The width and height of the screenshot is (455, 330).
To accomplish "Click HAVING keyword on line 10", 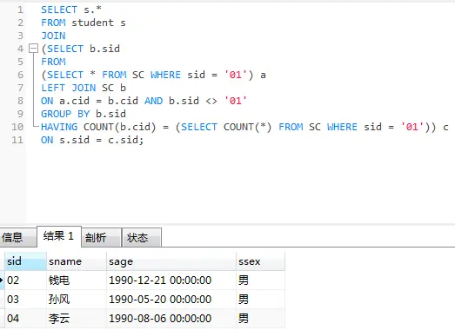I will 59,127.
